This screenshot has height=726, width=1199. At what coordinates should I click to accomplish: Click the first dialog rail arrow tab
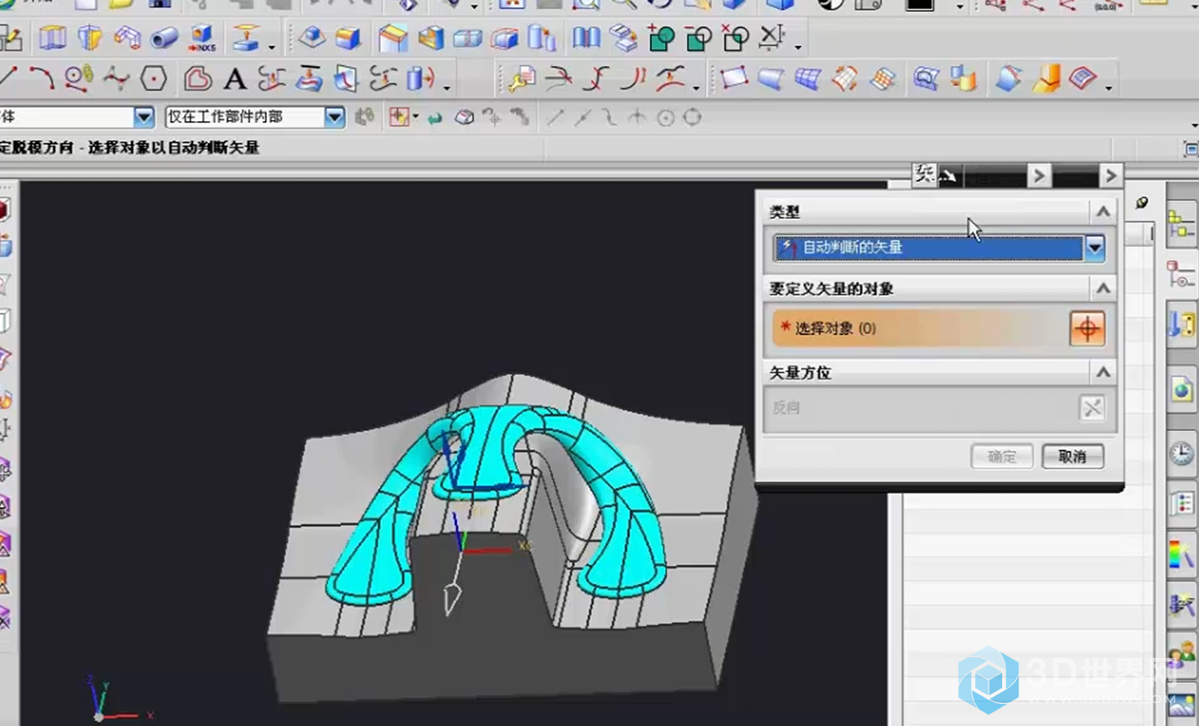pyautogui.click(x=1038, y=176)
